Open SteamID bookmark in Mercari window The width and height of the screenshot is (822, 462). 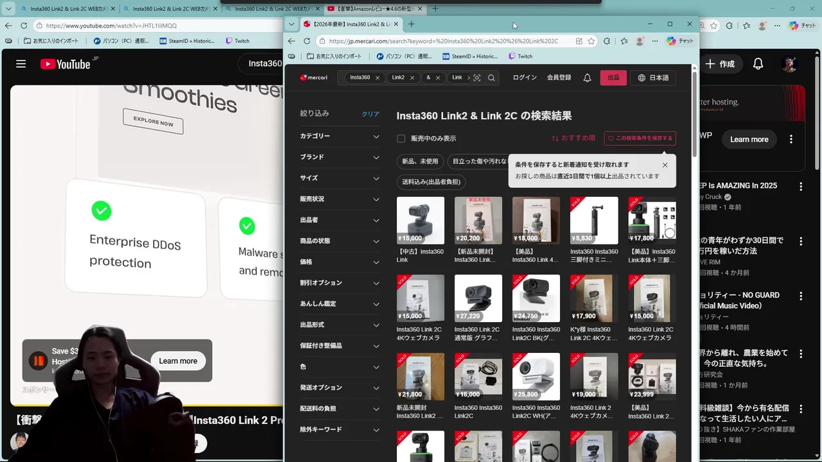469,56
